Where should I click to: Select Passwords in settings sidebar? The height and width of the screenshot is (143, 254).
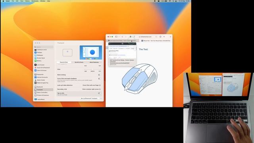coord(40,75)
